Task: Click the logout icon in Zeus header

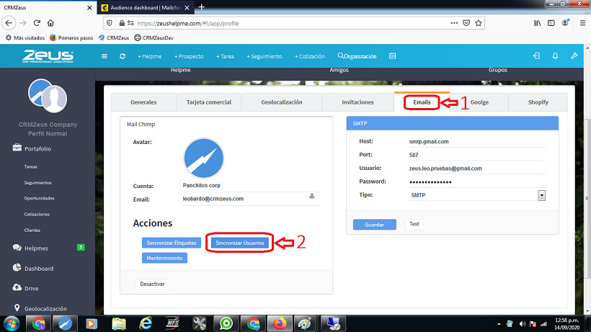Action: pos(536,55)
